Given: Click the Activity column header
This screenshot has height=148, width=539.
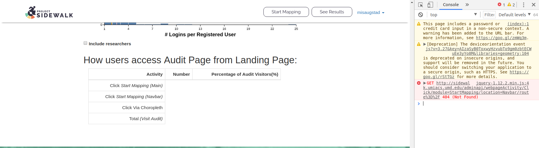Looking at the screenshot, I should tap(127, 74).
